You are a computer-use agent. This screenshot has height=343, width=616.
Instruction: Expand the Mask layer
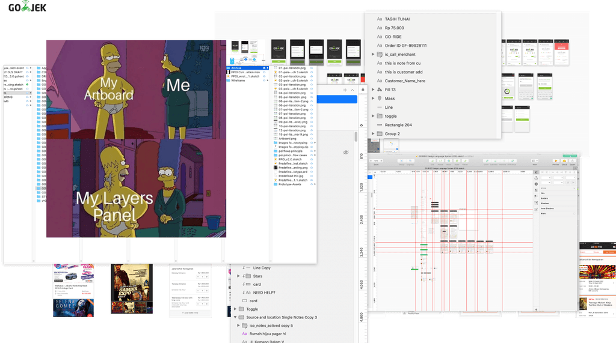tap(373, 99)
